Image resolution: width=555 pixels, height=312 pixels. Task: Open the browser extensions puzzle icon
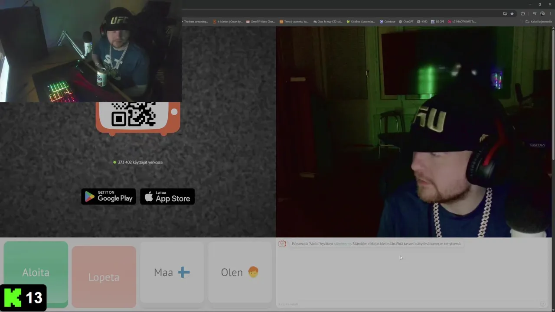pyautogui.click(x=523, y=14)
